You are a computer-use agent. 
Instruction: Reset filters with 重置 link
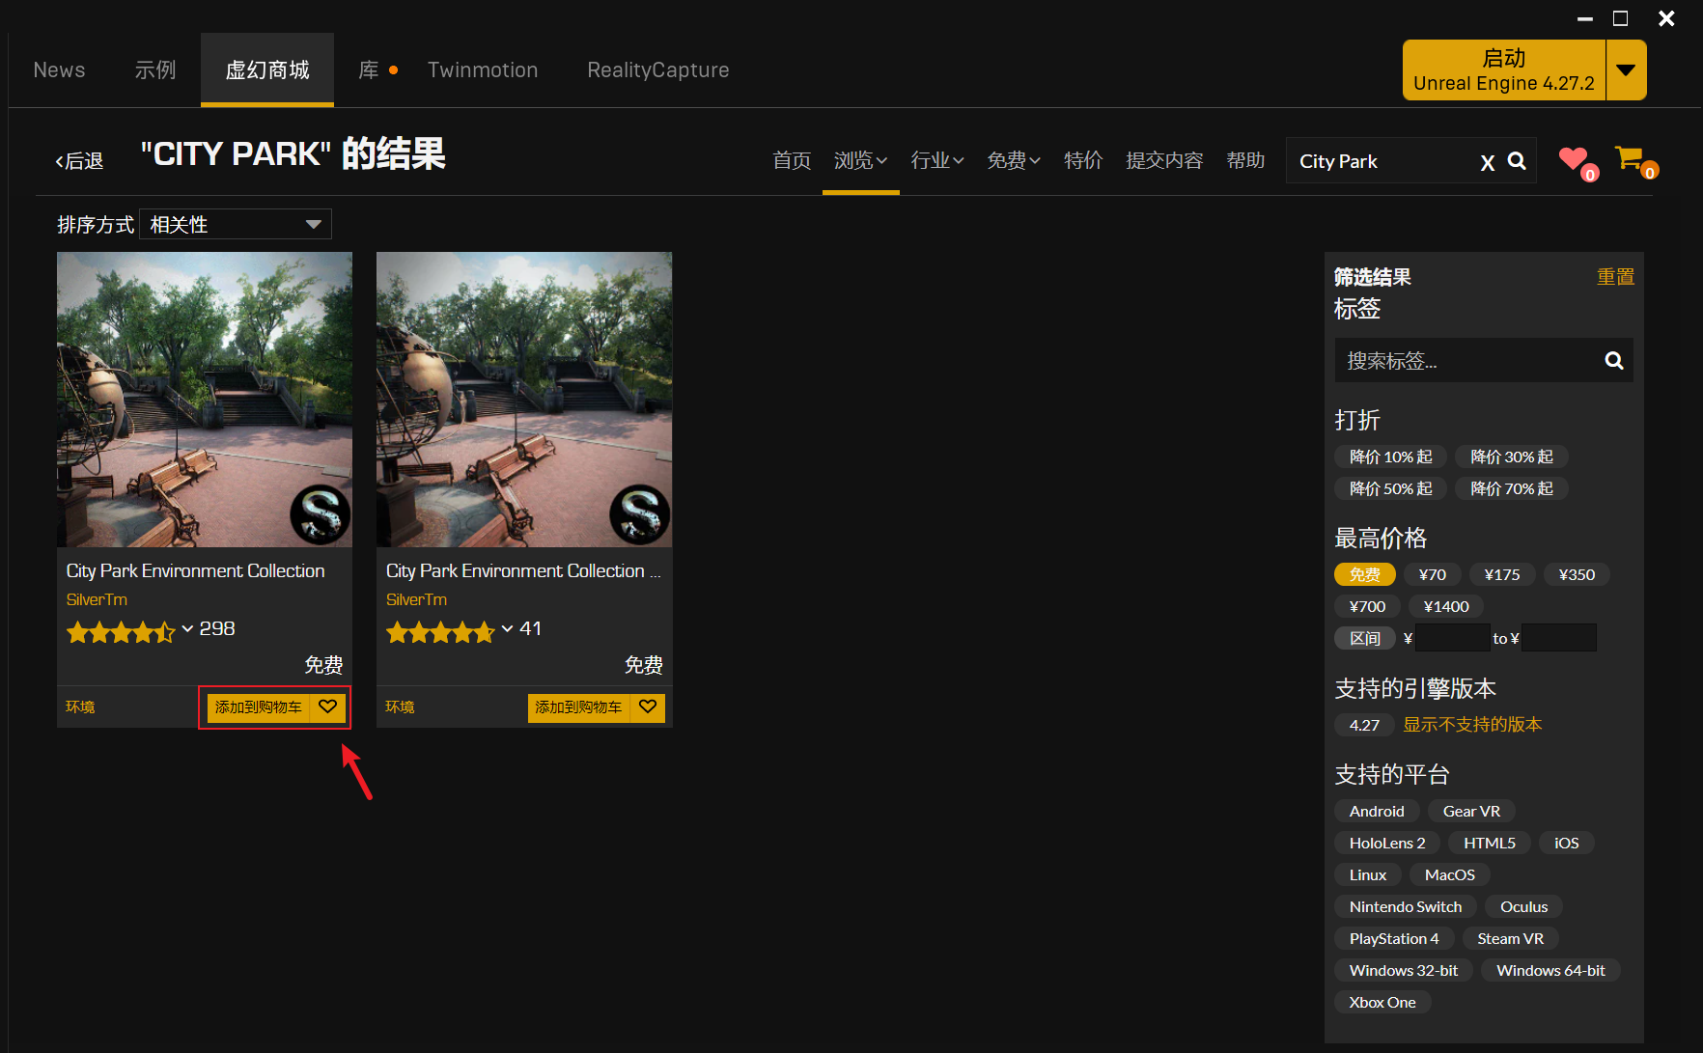tap(1615, 277)
